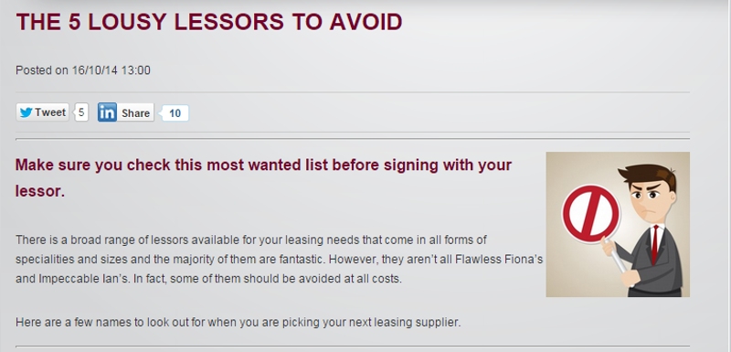Click the LinkedIn 'in' logo icon
731x352 pixels.
pos(107,112)
